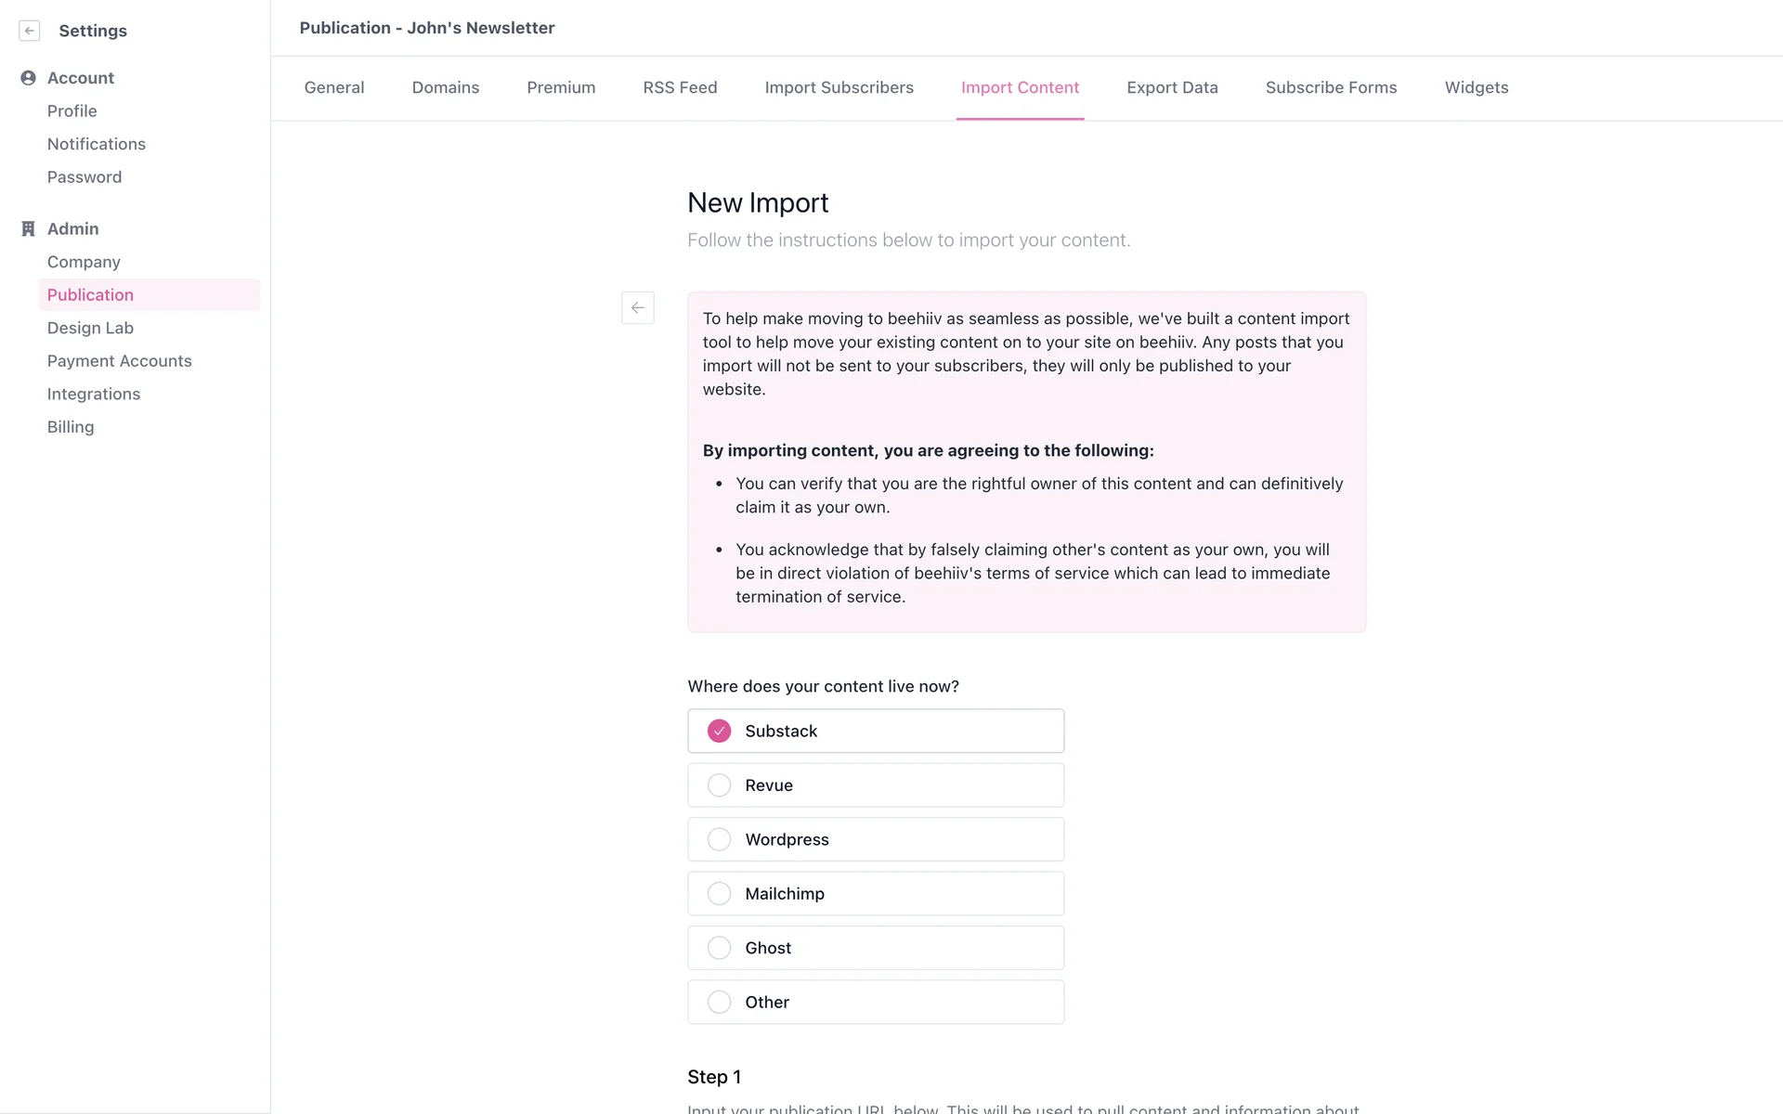Screen dimensions: 1783x1114
Task: Open the Billing settings page
Action: [71, 427]
